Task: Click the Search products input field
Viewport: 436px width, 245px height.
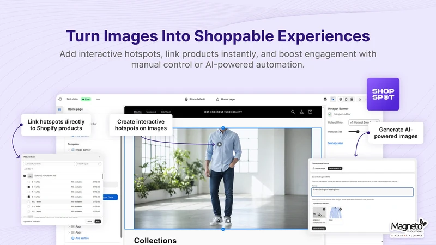Action: pyautogui.click(x=49, y=164)
